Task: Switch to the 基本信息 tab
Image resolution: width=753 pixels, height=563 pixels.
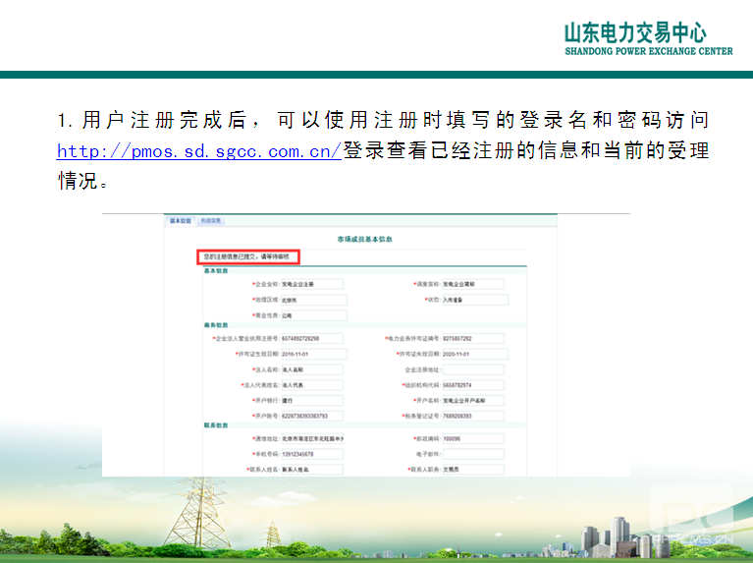Action: [x=181, y=221]
